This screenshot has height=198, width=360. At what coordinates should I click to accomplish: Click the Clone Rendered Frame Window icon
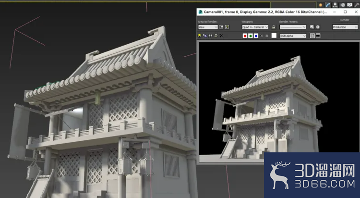pos(210,36)
